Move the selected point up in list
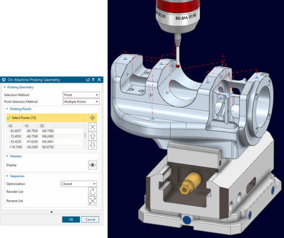This screenshot has height=238, width=284. tap(93, 136)
